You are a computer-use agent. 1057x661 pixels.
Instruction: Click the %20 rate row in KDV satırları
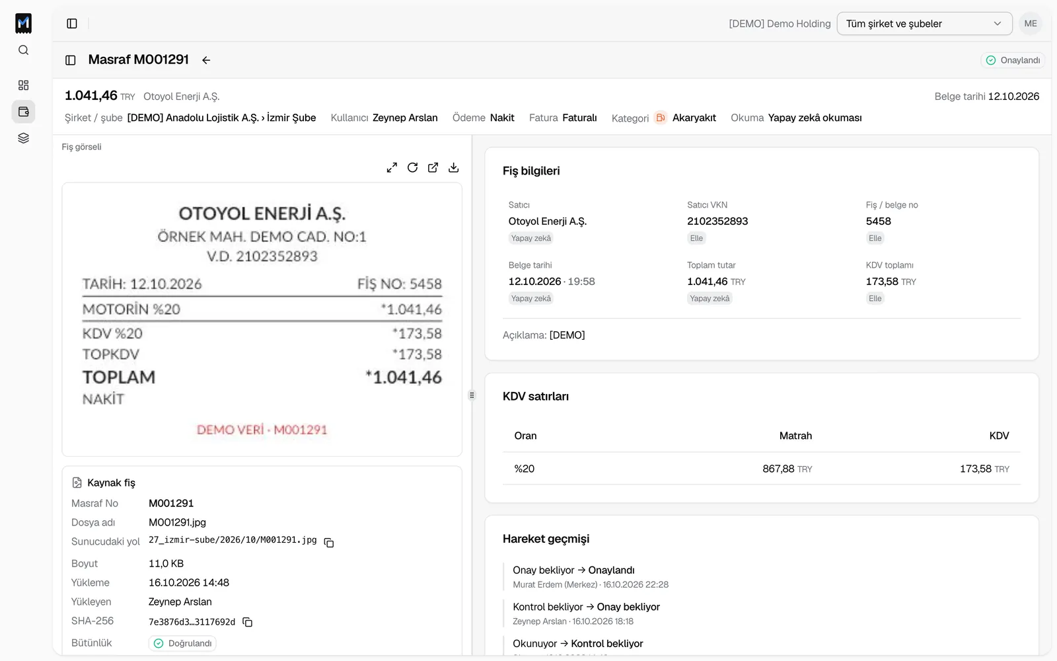(x=762, y=469)
